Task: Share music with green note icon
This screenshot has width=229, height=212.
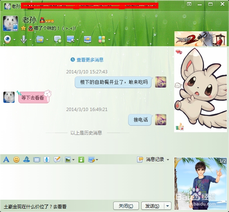Action: pos(81,159)
